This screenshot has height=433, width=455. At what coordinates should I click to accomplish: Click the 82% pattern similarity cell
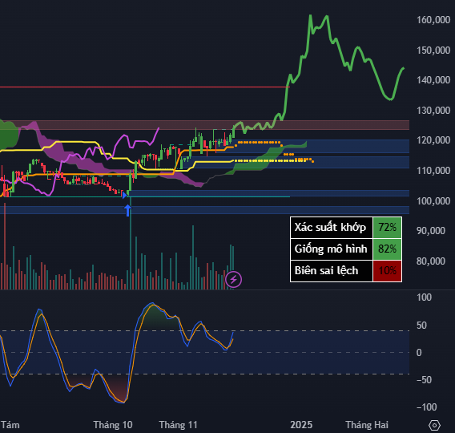387,249
